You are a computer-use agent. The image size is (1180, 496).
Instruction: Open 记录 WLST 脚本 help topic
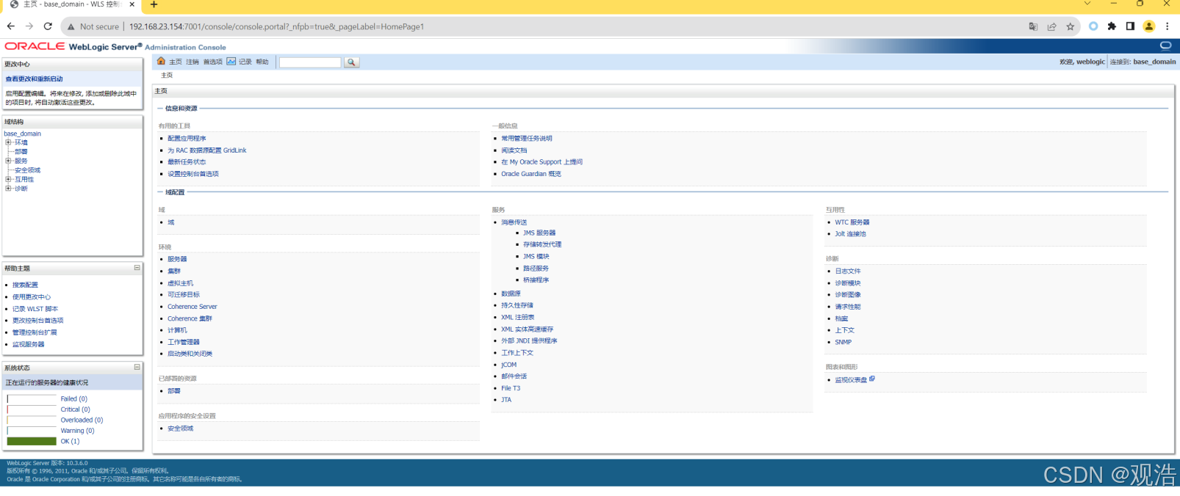35,309
